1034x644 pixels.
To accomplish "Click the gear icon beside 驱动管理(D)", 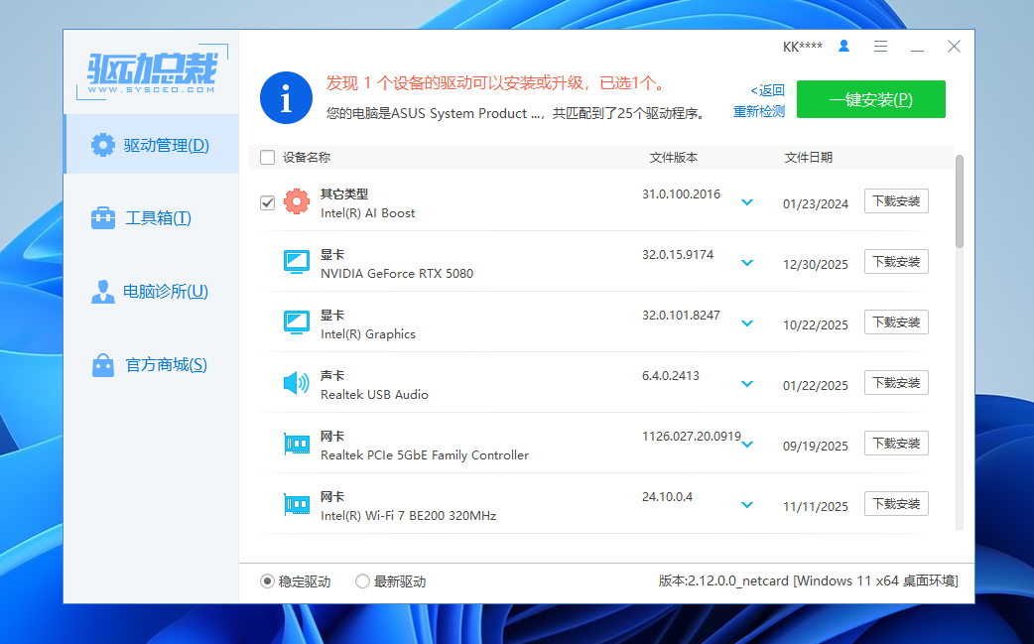I will pos(103,144).
